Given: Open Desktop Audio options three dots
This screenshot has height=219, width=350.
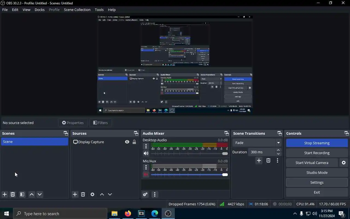Looking at the screenshot, I should click(146, 146).
